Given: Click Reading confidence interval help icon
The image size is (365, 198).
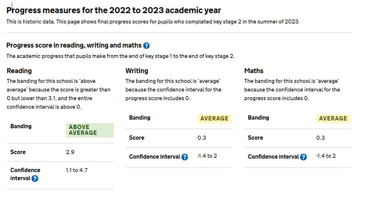Looking at the screenshot, I should 35,179.
